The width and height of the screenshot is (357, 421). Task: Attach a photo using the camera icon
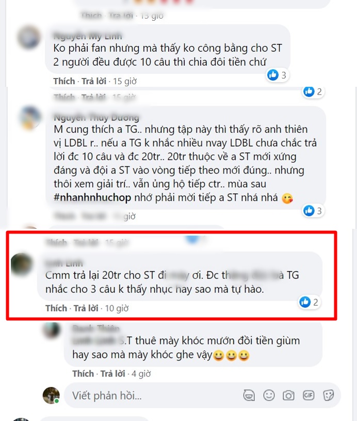pyautogui.click(x=288, y=396)
